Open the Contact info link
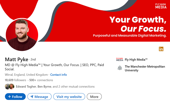Screen dimensions: 170x104 58,75
